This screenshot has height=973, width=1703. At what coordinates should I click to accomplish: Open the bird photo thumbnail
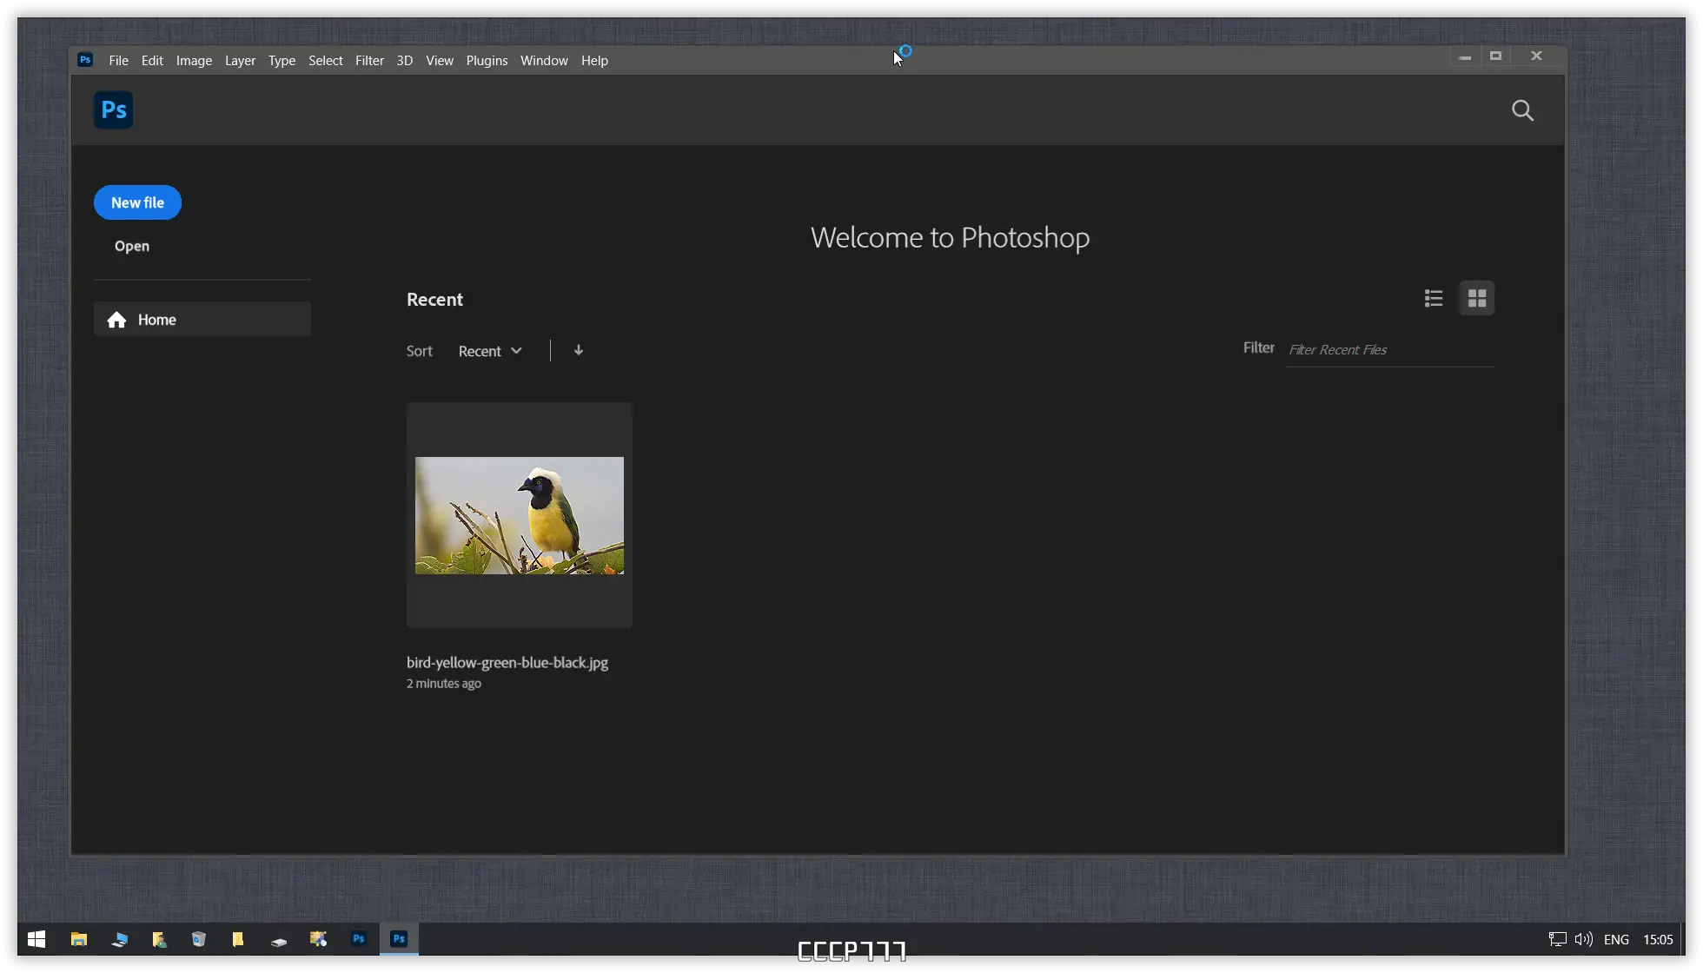coord(520,515)
